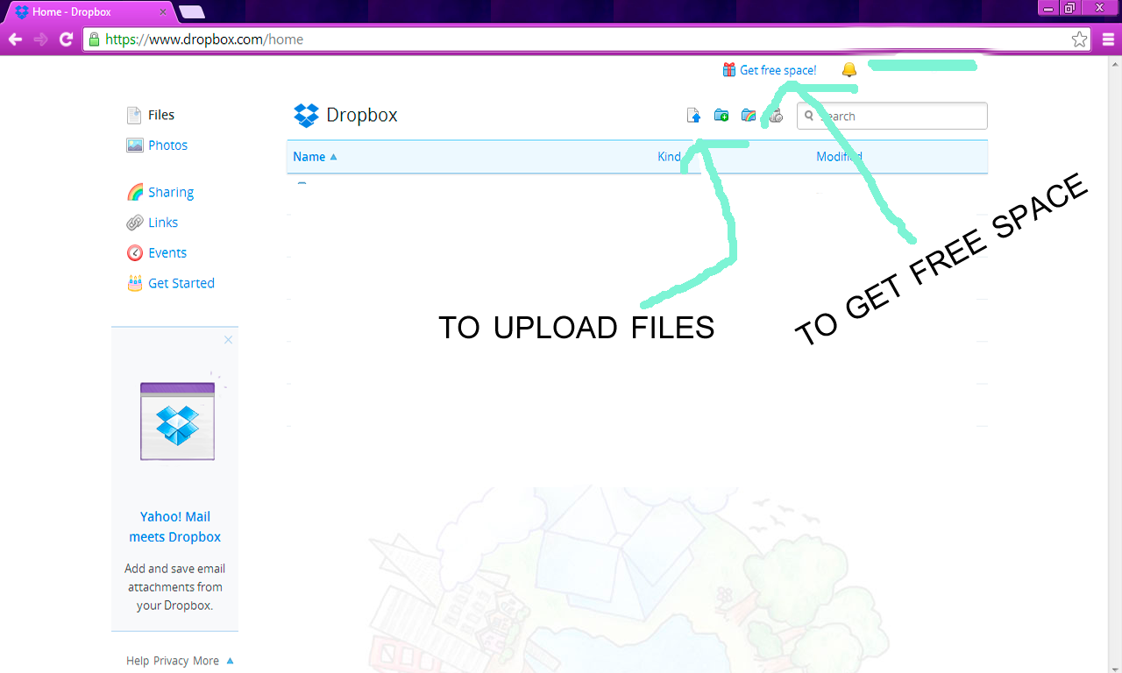Open Files in the sidebar

click(x=161, y=115)
